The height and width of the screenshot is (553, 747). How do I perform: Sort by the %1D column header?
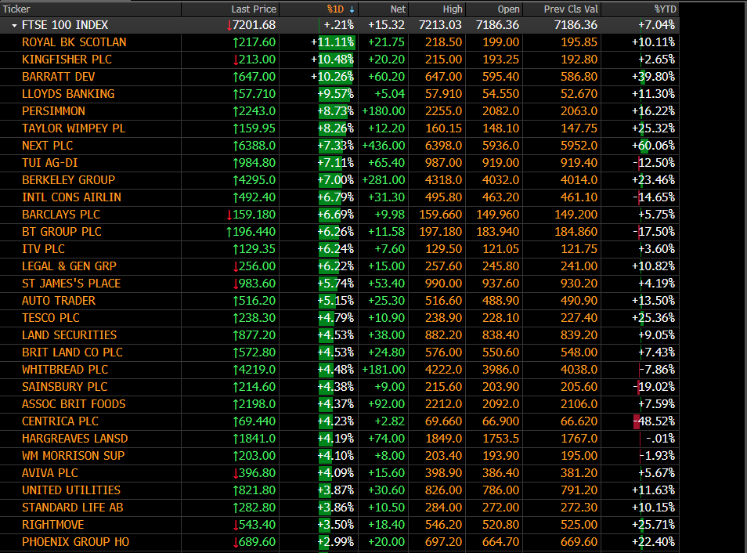[335, 9]
